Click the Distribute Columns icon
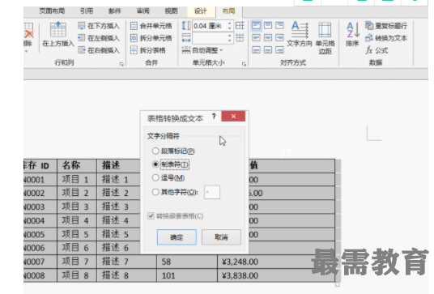 point(240,38)
